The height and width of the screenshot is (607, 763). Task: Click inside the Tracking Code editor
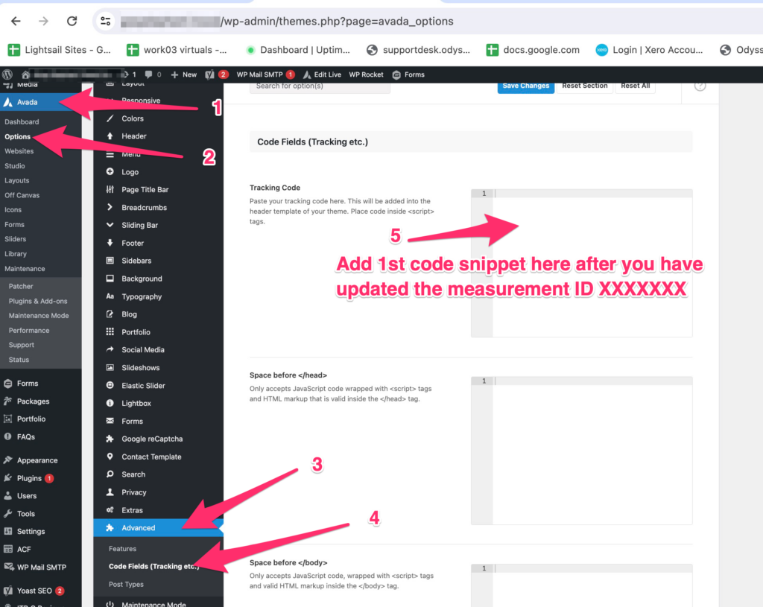tap(581, 263)
